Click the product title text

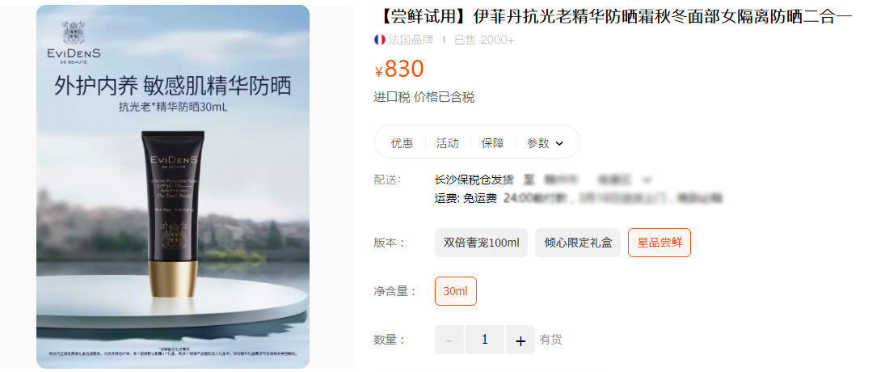(613, 17)
